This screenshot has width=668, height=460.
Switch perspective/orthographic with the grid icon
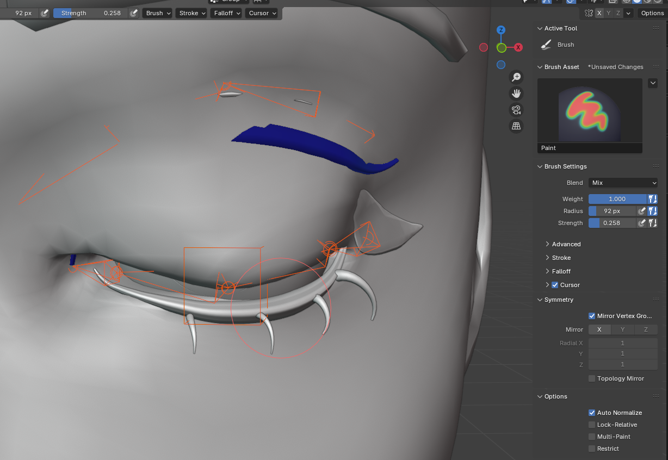[x=516, y=126]
